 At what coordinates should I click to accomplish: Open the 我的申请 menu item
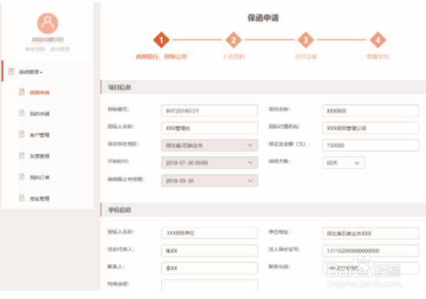pyautogui.click(x=40, y=114)
